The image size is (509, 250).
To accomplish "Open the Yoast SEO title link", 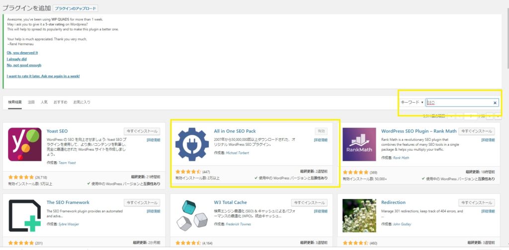I will (57, 131).
